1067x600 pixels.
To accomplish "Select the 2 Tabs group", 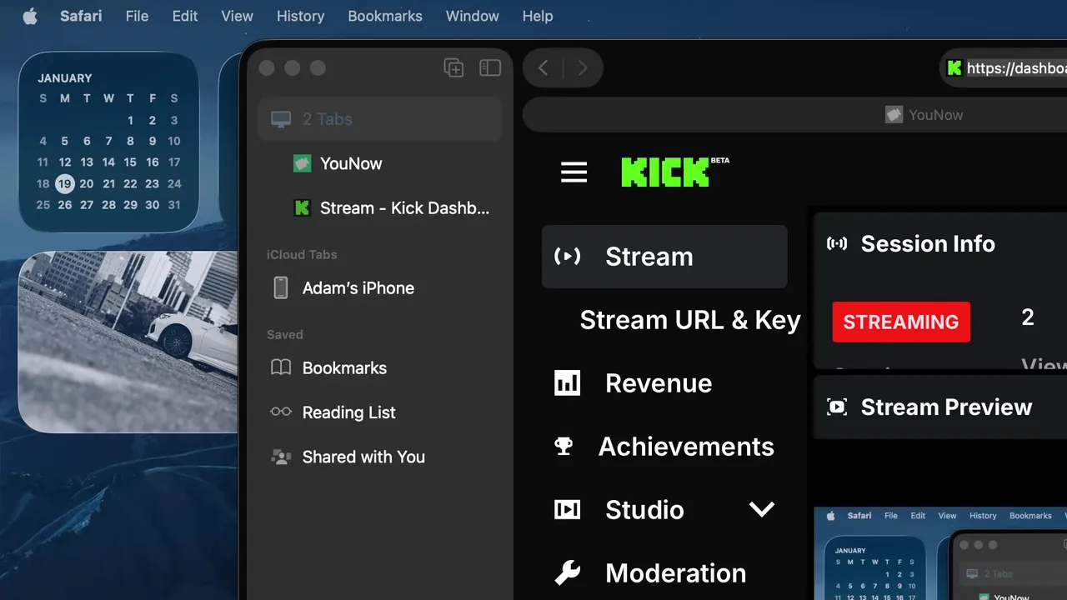I will click(380, 119).
